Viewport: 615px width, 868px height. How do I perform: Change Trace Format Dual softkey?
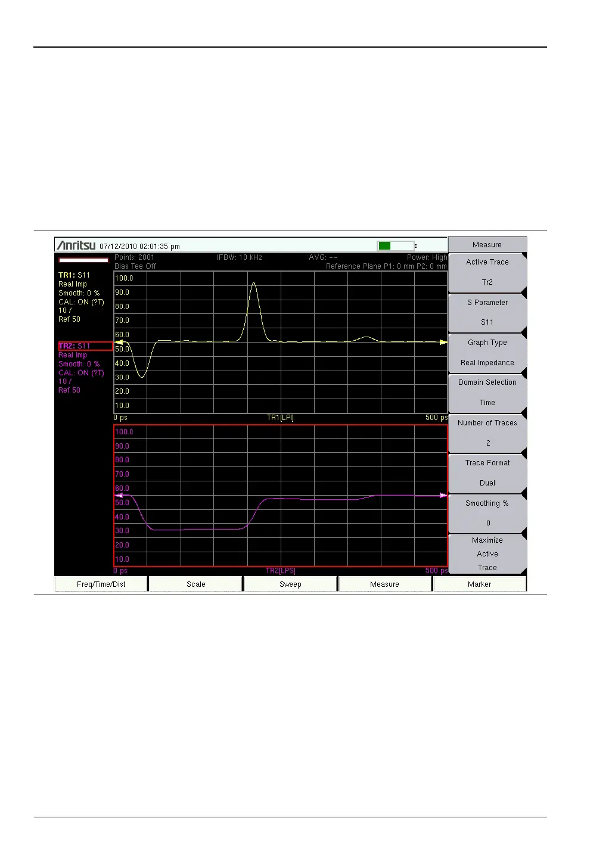(x=487, y=473)
